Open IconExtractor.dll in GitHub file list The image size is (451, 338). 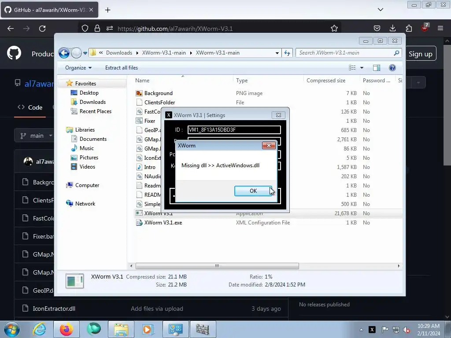pyautogui.click(x=54, y=309)
